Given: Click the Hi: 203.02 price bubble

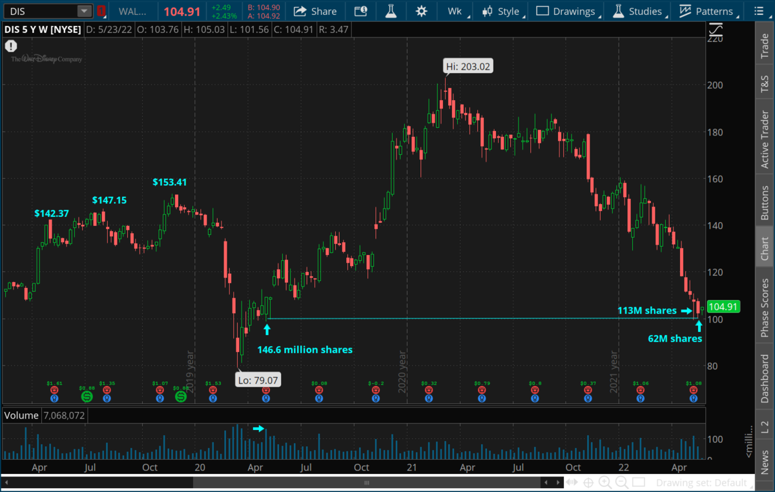Looking at the screenshot, I should (x=469, y=66).
